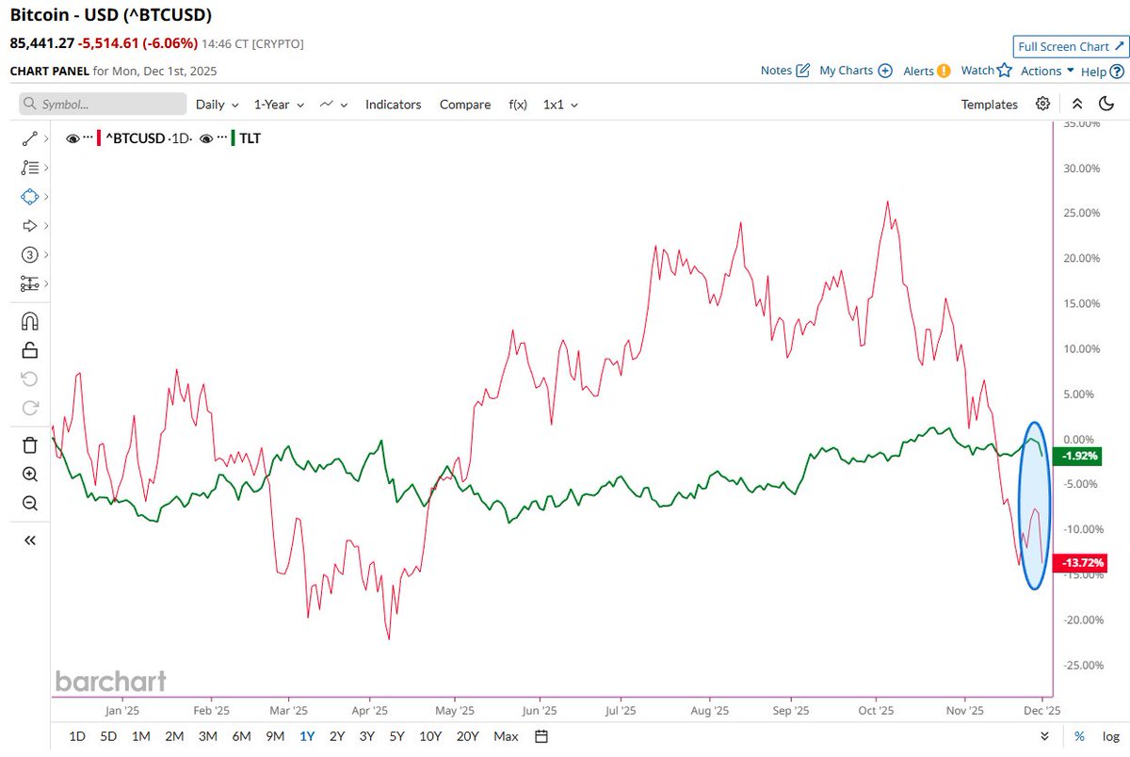
Task: Open the chart settings gear
Action: pyautogui.click(x=1042, y=105)
